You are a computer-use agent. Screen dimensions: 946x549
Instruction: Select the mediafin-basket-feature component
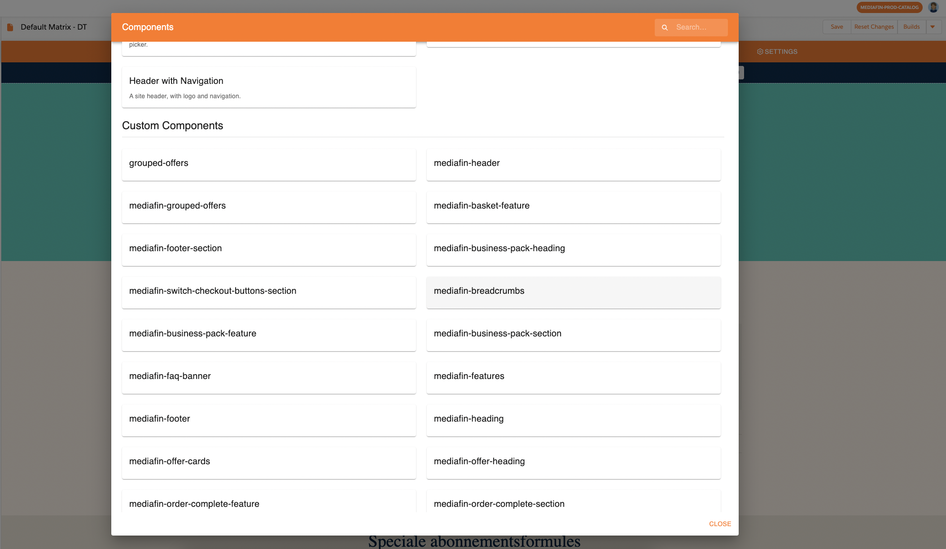coord(574,207)
